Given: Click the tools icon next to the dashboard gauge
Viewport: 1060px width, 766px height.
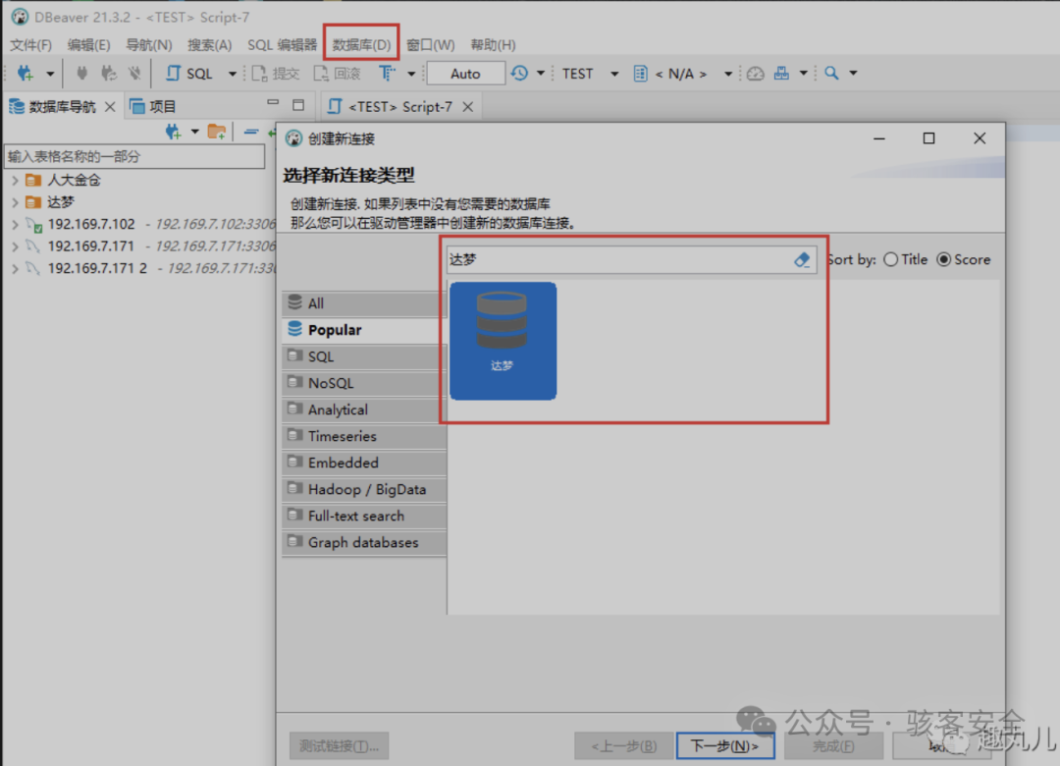Looking at the screenshot, I should point(781,73).
